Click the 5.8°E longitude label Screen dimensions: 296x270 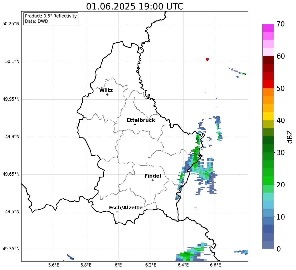coord(86,265)
